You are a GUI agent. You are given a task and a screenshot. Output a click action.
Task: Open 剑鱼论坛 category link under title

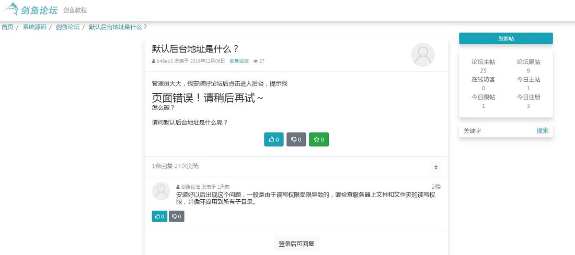(239, 61)
